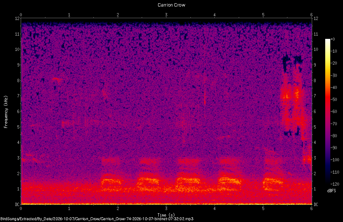343x222 pixels.
Task: Click "12" on the left frequency axis
Action: coord(17,19)
